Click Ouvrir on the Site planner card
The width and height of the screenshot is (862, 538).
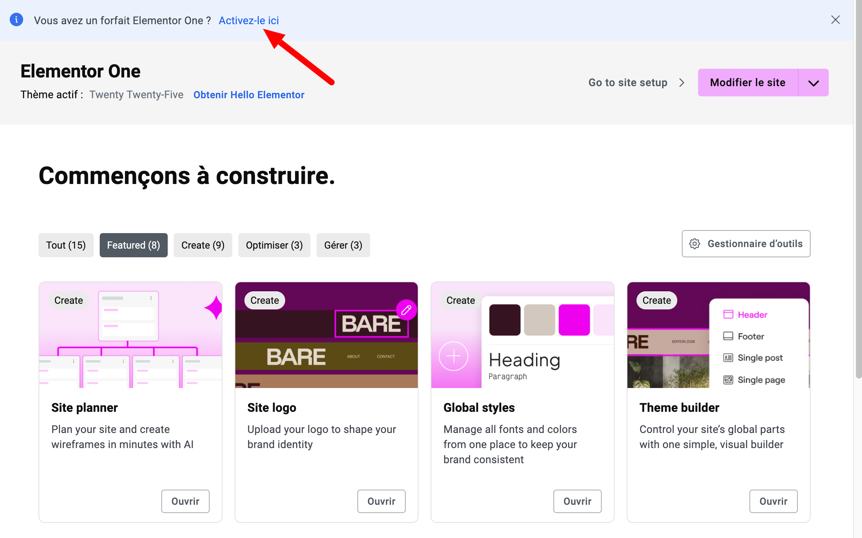(185, 501)
